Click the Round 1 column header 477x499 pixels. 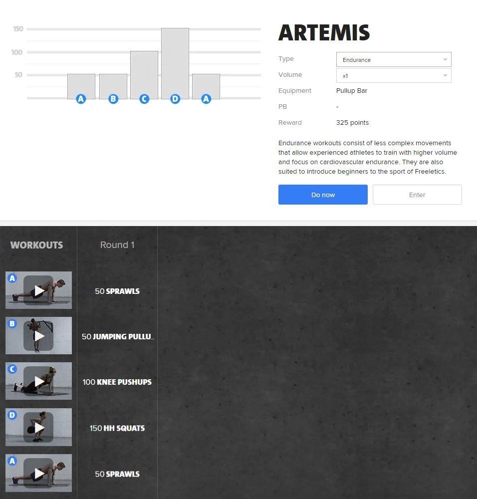117,245
